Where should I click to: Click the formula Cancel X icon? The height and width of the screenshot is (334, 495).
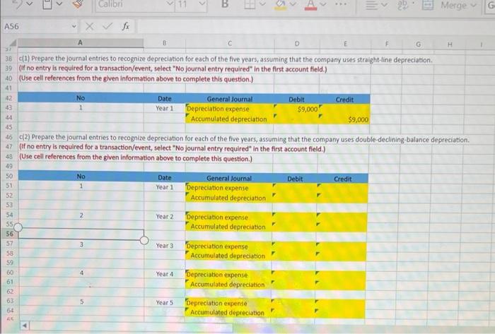pyautogui.click(x=89, y=26)
